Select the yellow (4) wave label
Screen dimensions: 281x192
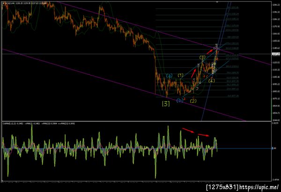point(212,81)
